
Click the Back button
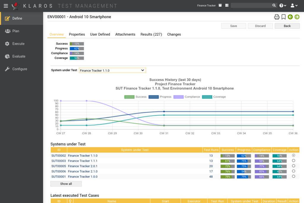[287, 26]
